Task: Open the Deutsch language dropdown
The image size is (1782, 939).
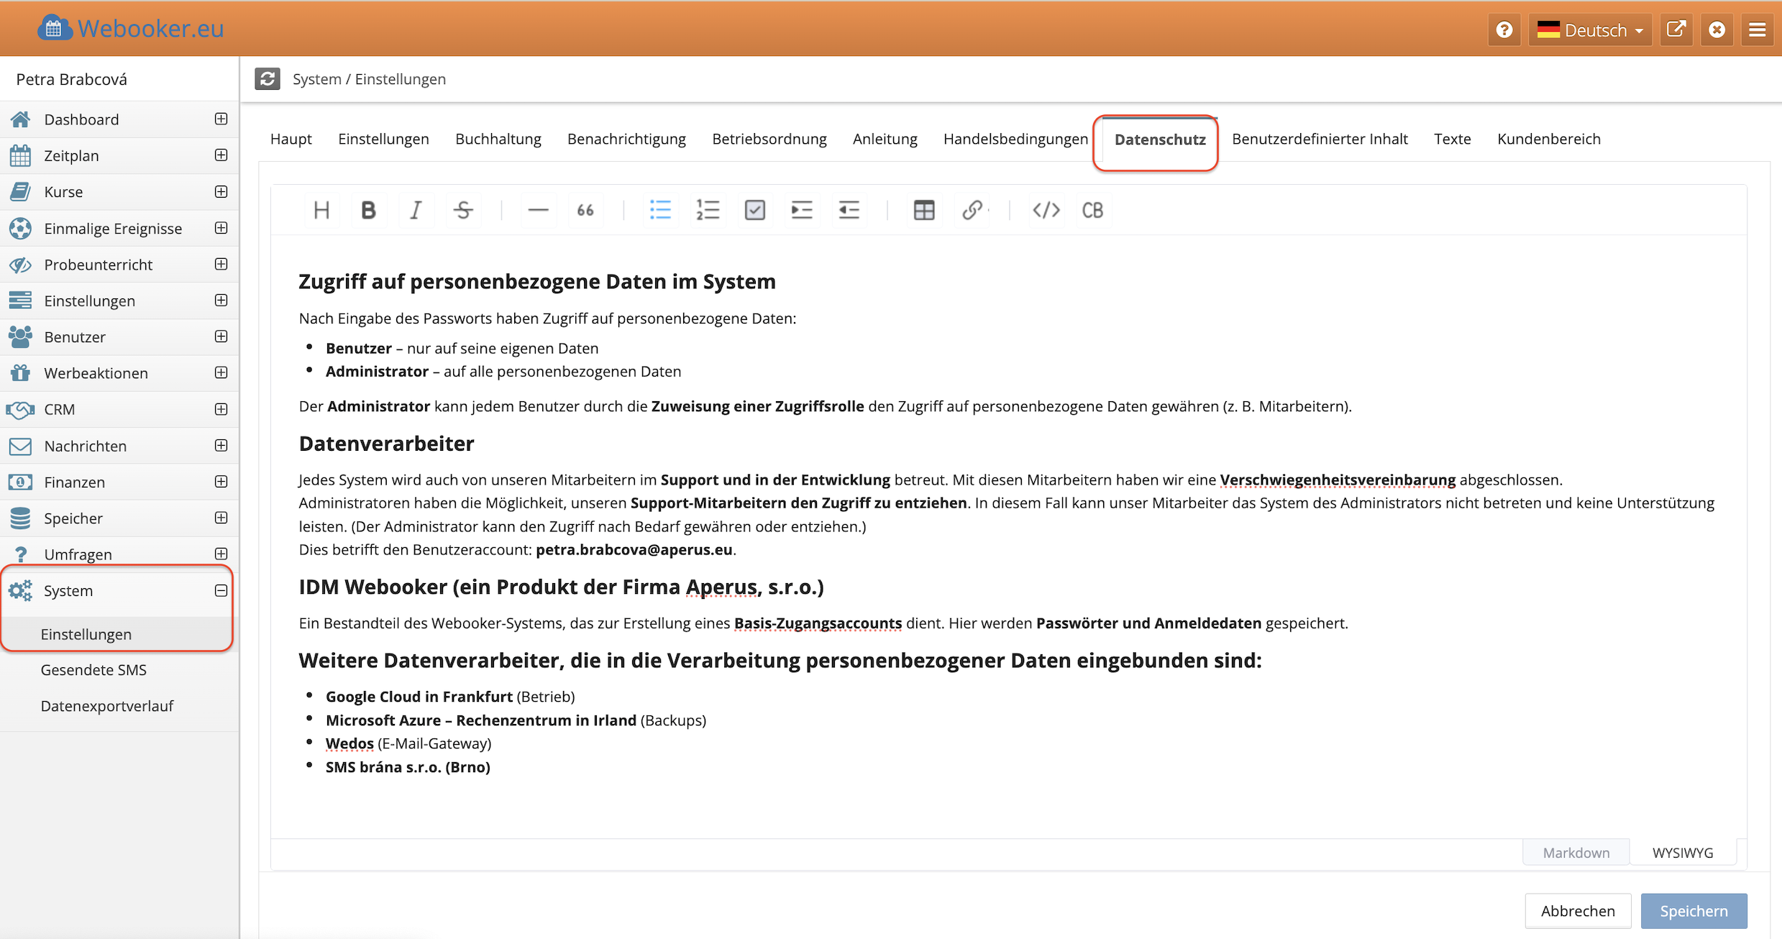Action: tap(1590, 30)
